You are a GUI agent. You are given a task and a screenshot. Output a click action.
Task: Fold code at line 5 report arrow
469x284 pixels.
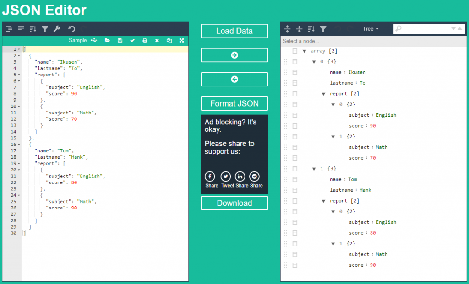pyautogui.click(x=19, y=75)
